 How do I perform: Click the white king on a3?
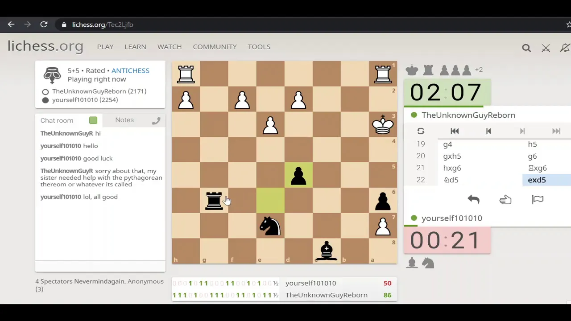pyautogui.click(x=383, y=124)
